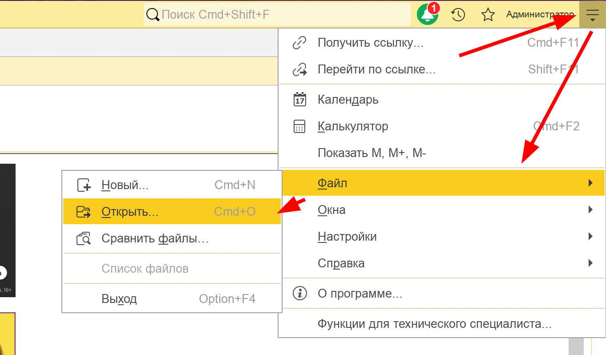Click the calculator icon

click(300, 126)
